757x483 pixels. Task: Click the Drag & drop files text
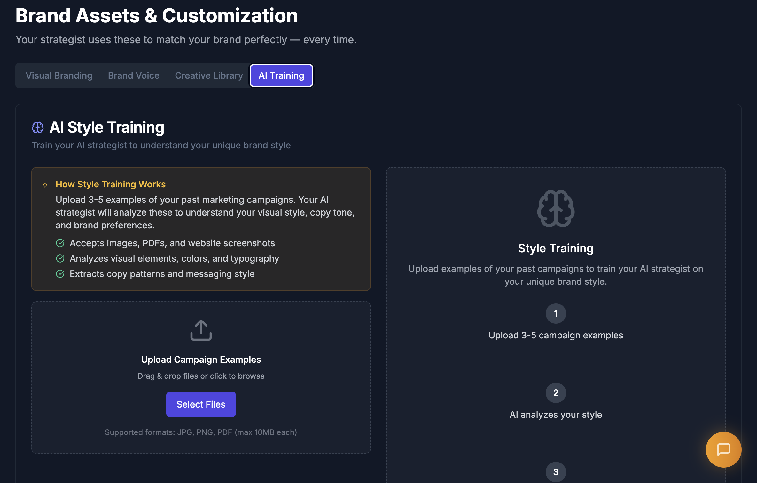pos(201,376)
